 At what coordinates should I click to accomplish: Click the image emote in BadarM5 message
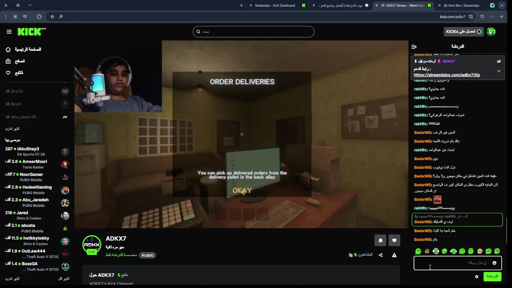tap(437, 200)
